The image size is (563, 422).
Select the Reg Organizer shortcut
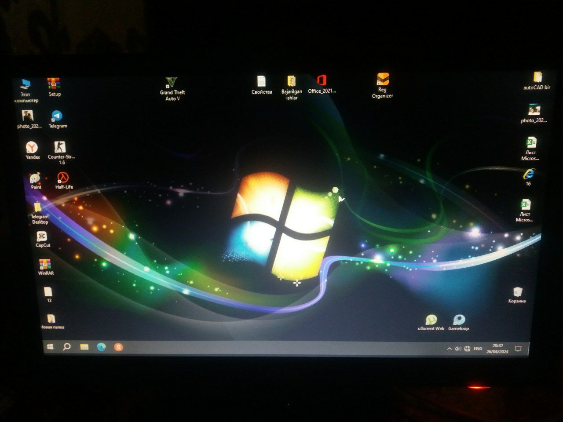tap(382, 86)
